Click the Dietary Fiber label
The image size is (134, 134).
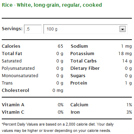(x=85, y=68)
